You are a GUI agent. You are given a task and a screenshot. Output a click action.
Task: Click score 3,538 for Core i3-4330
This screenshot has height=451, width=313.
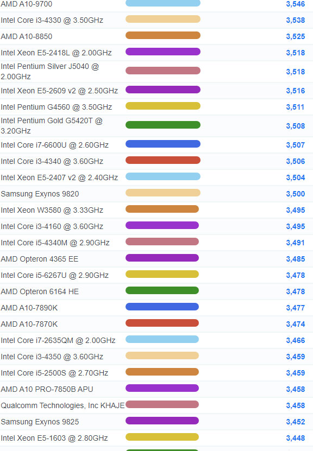296,20
